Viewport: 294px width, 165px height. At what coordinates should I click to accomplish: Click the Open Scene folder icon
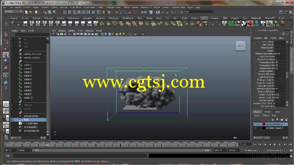(31, 12)
